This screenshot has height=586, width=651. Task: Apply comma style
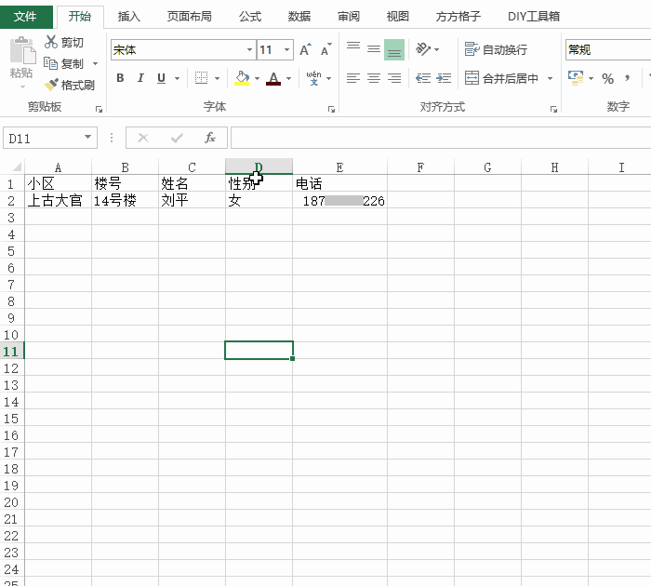628,78
